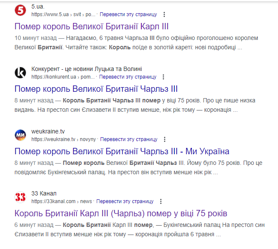Screen dimensions: 278x249
Task: Open headline 'Помер король Великої Британії Карл III'
Action: (x=91, y=26)
